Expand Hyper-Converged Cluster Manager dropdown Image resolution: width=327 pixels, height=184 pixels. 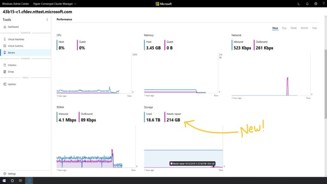tap(55, 4)
